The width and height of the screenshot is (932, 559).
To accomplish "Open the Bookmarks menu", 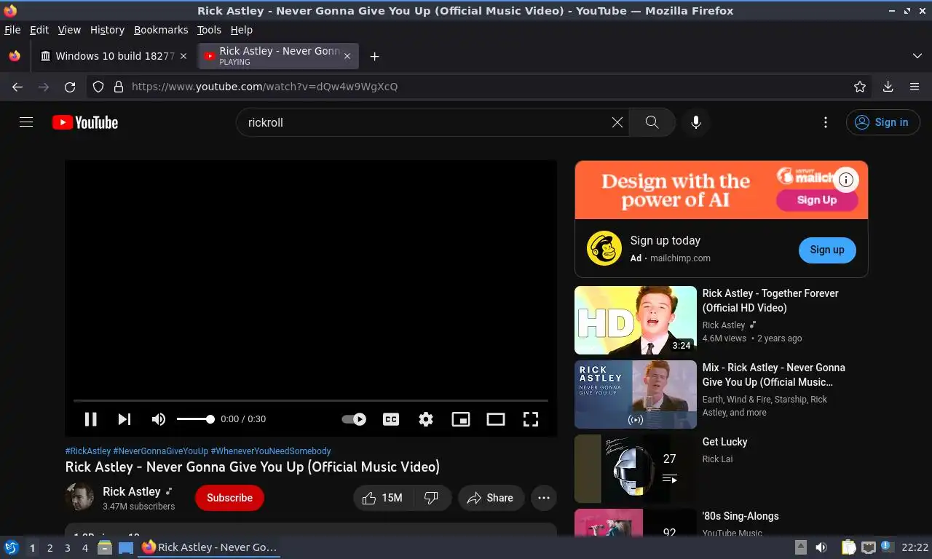I will (x=161, y=30).
